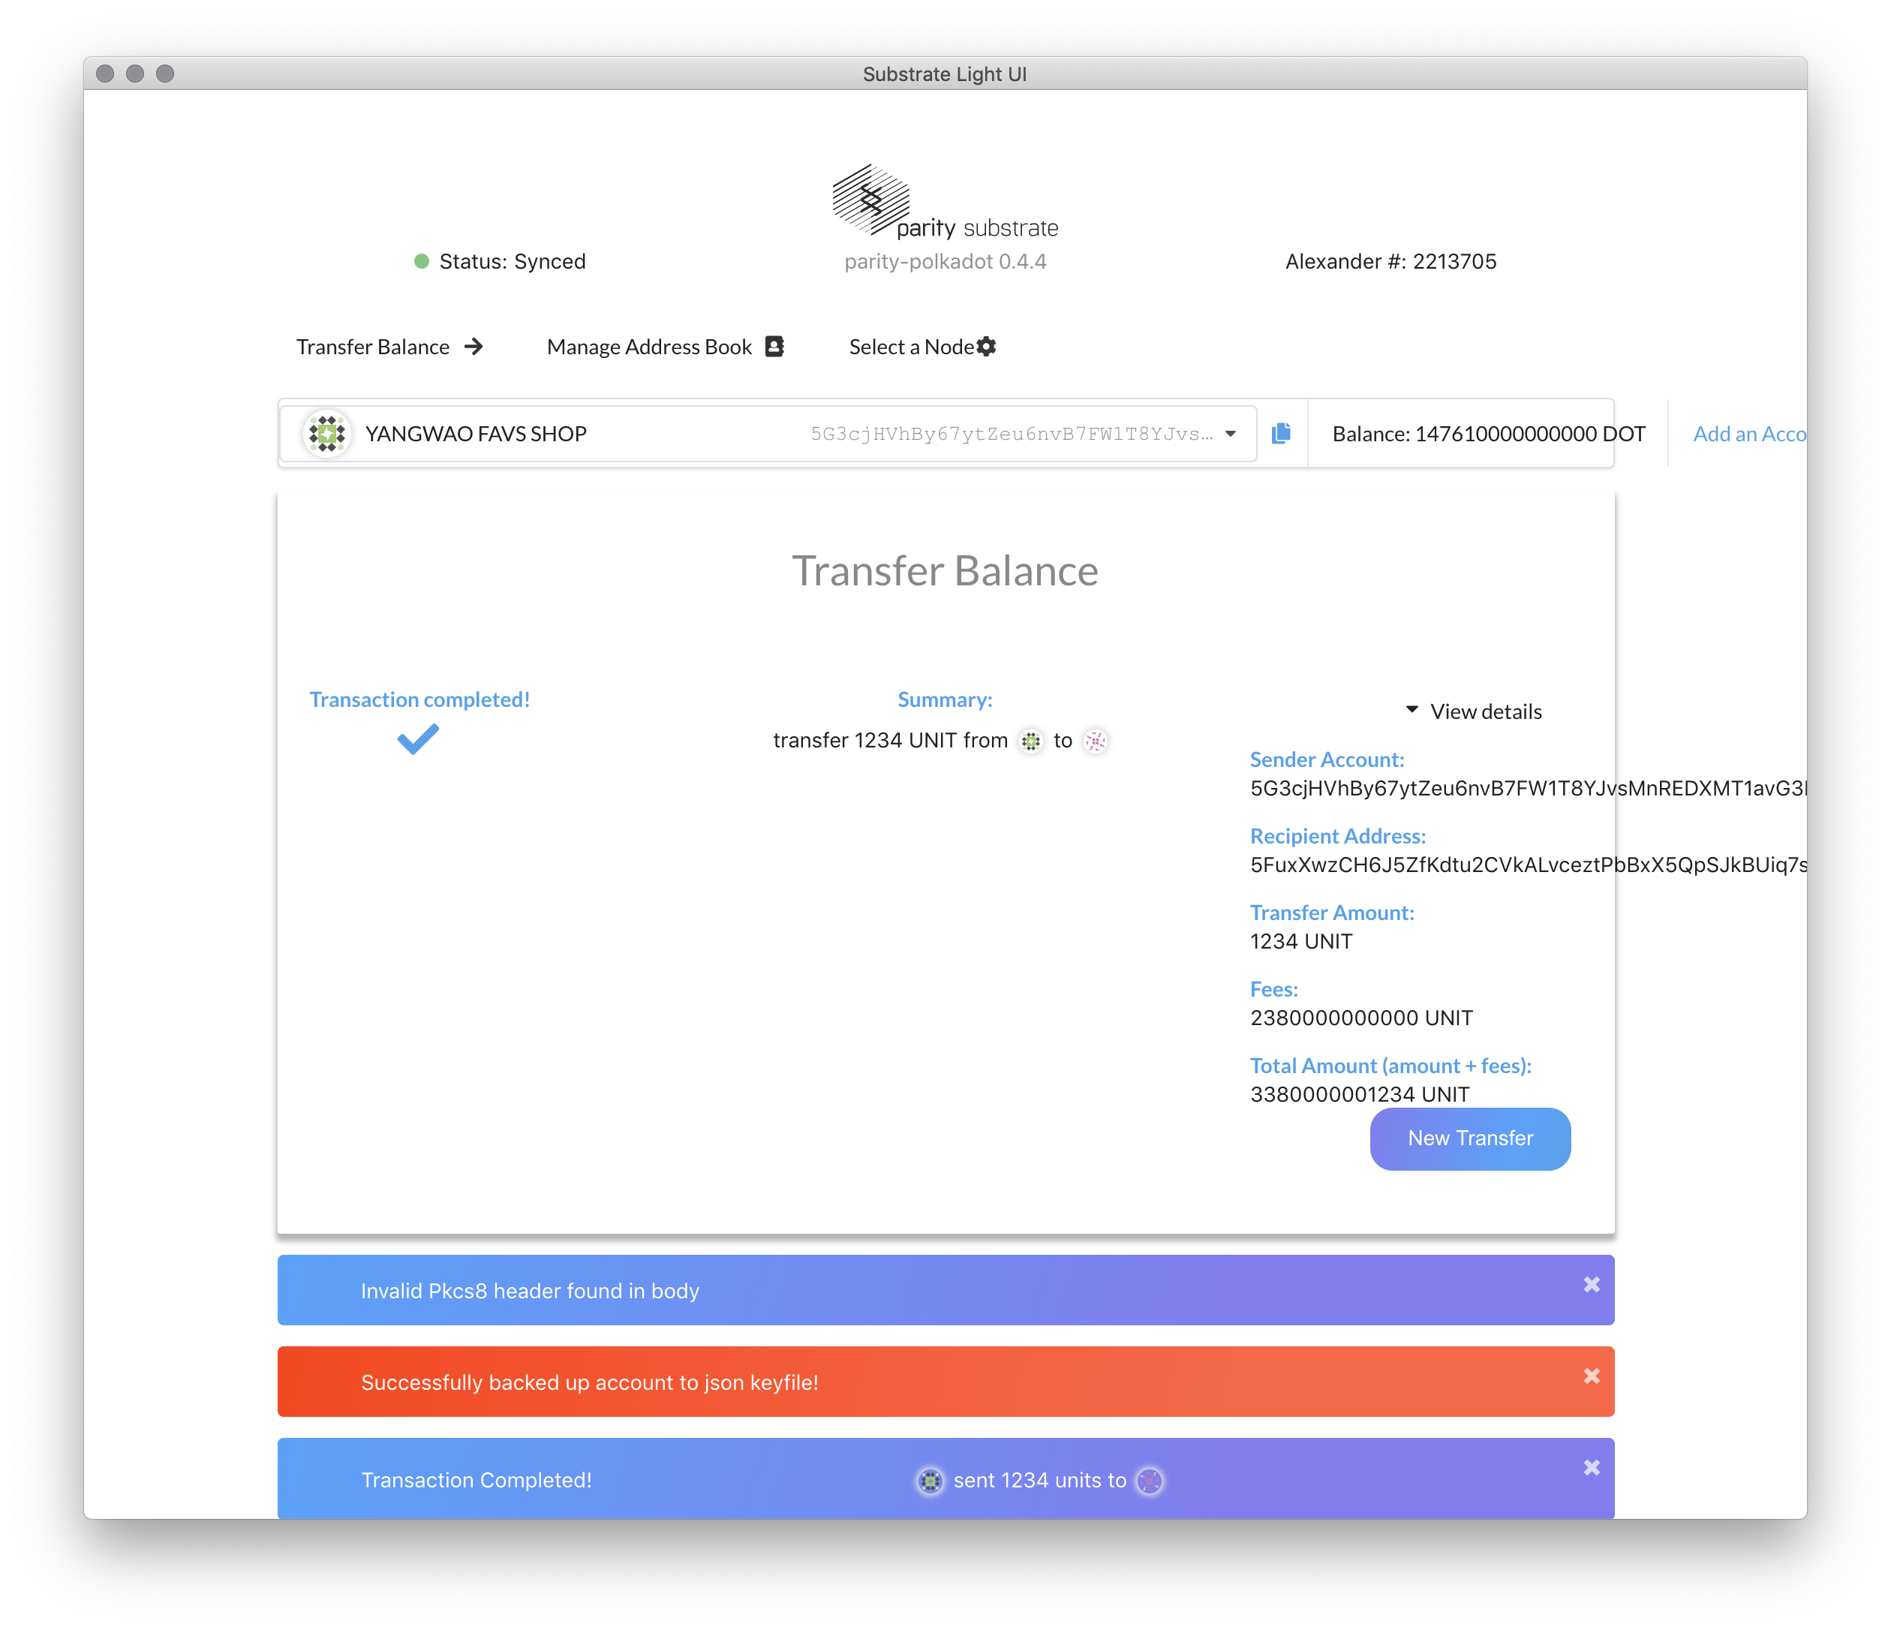The image size is (1891, 1630).
Task: Click recipient identicon in the Transaction Completed alert
Action: [1150, 1481]
